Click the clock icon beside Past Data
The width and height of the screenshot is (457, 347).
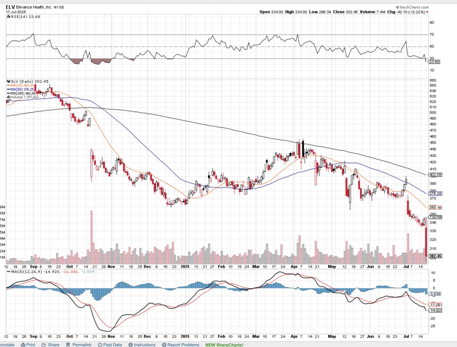click(x=100, y=345)
